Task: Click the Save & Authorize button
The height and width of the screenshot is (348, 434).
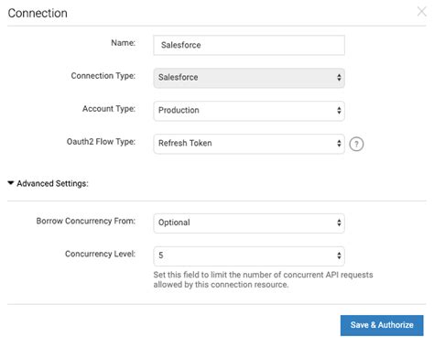Action: pos(382,325)
